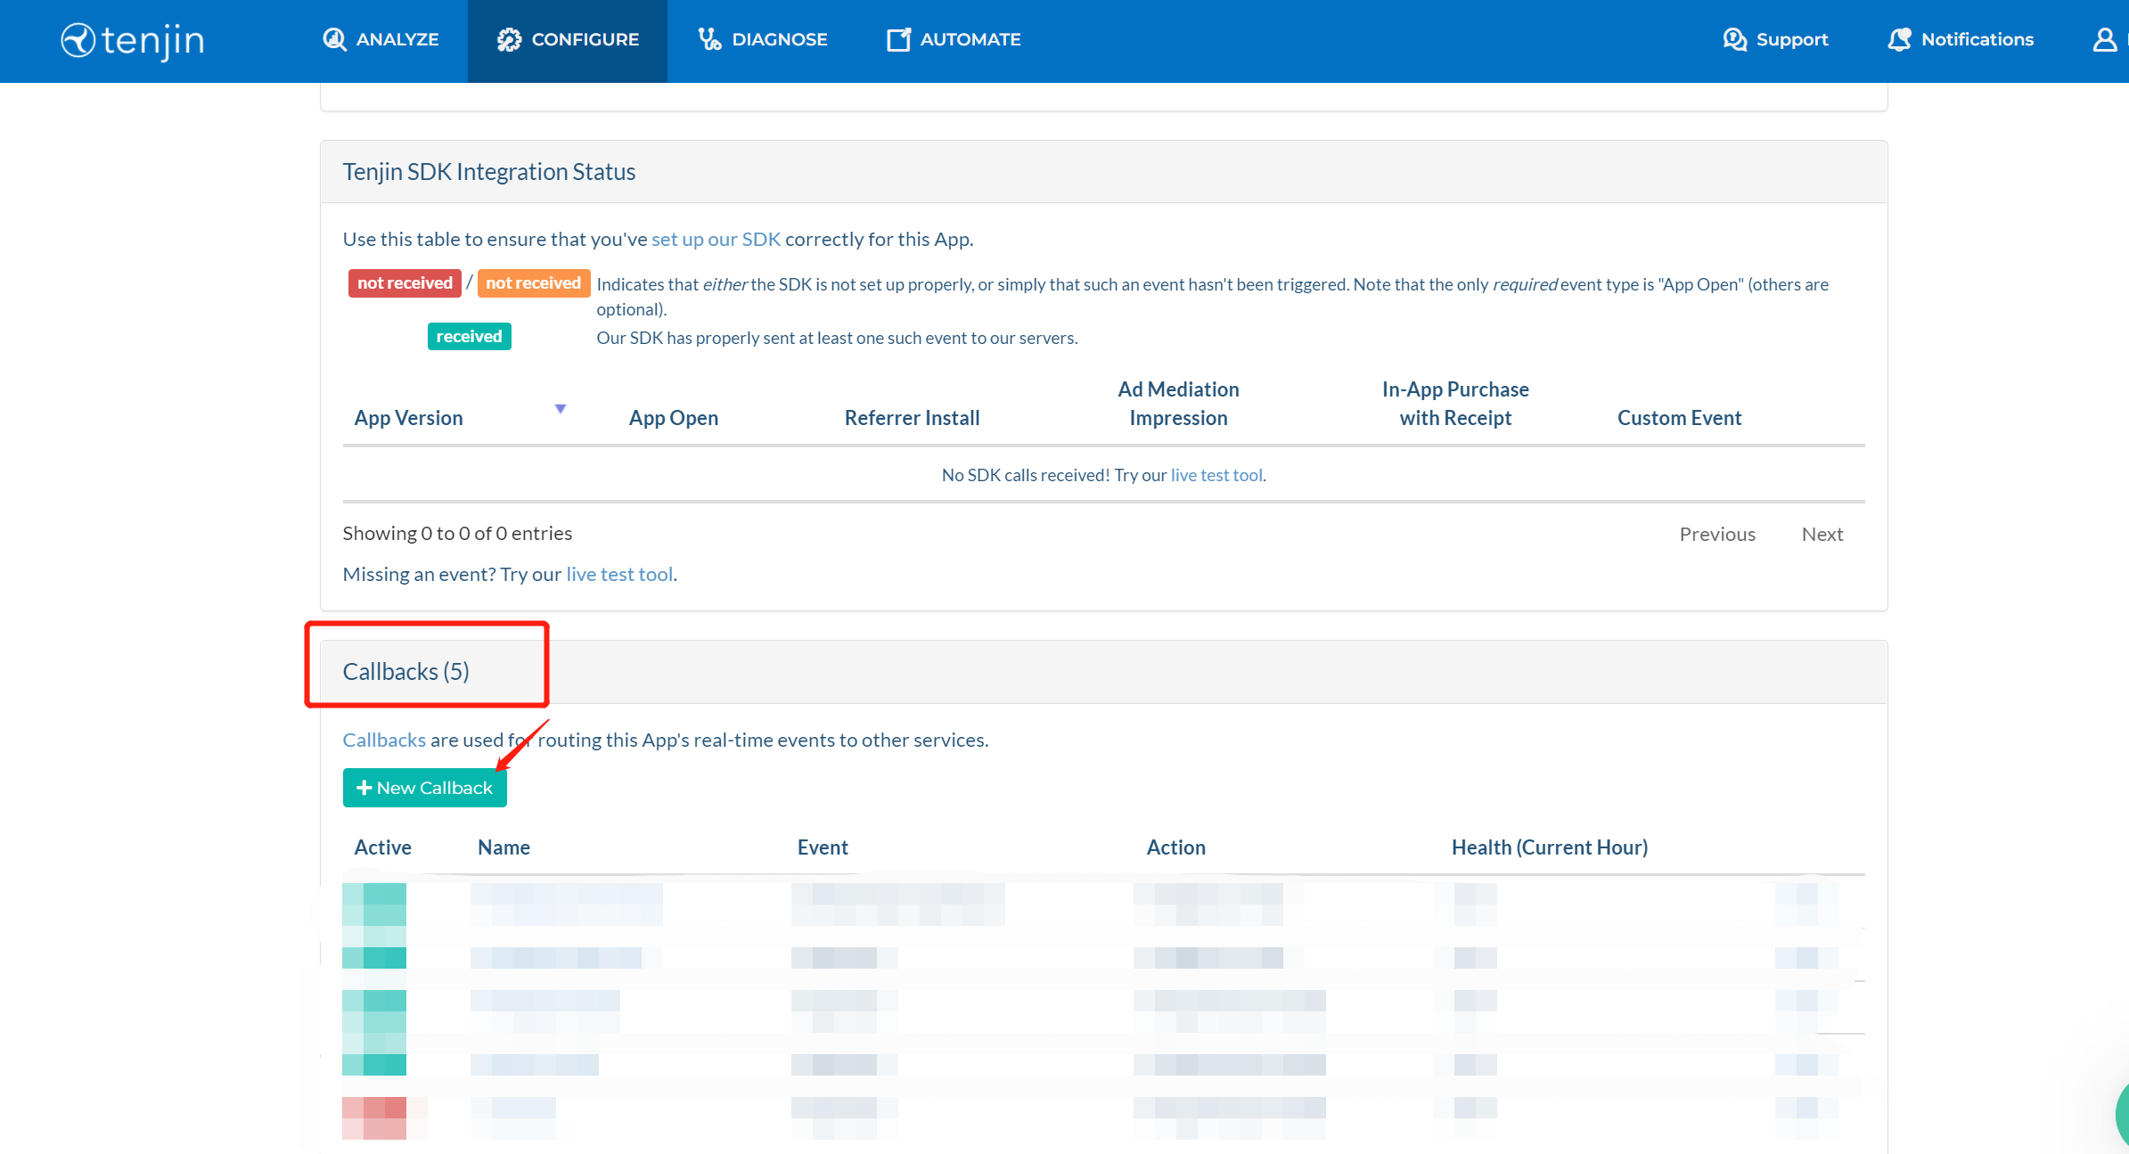Toggle the first callback's Active switch
The width and height of the screenshot is (2129, 1154).
click(373, 903)
